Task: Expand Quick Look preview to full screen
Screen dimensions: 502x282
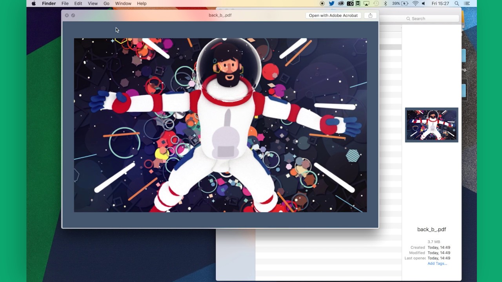Action: (x=73, y=15)
